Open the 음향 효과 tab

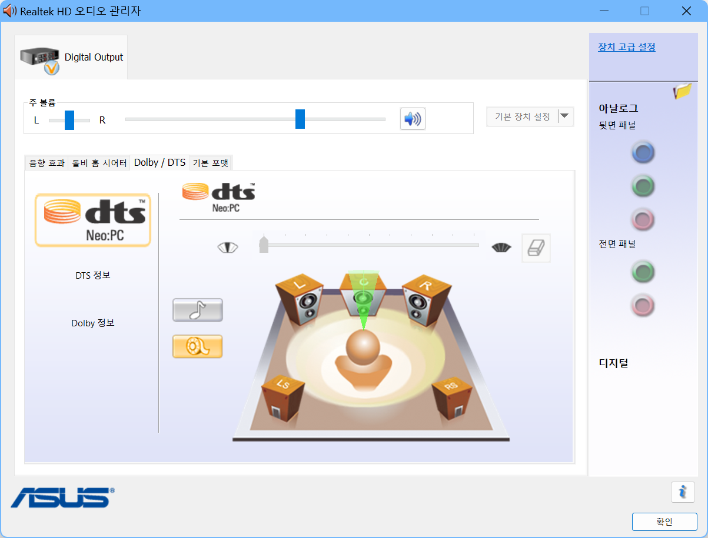click(x=46, y=163)
